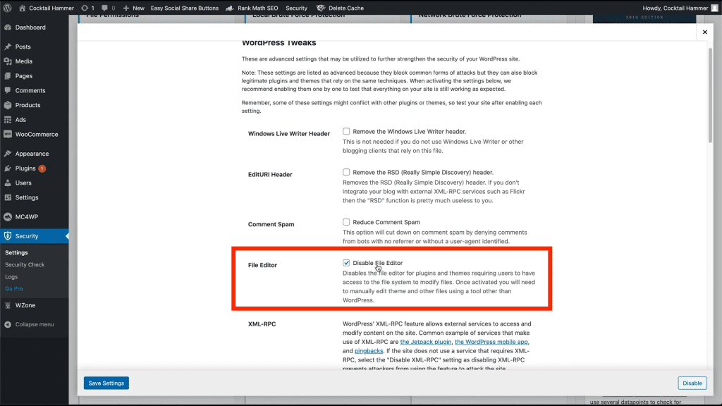Open Easy Social Share Buttons menu
The image size is (722, 406).
click(x=184, y=8)
